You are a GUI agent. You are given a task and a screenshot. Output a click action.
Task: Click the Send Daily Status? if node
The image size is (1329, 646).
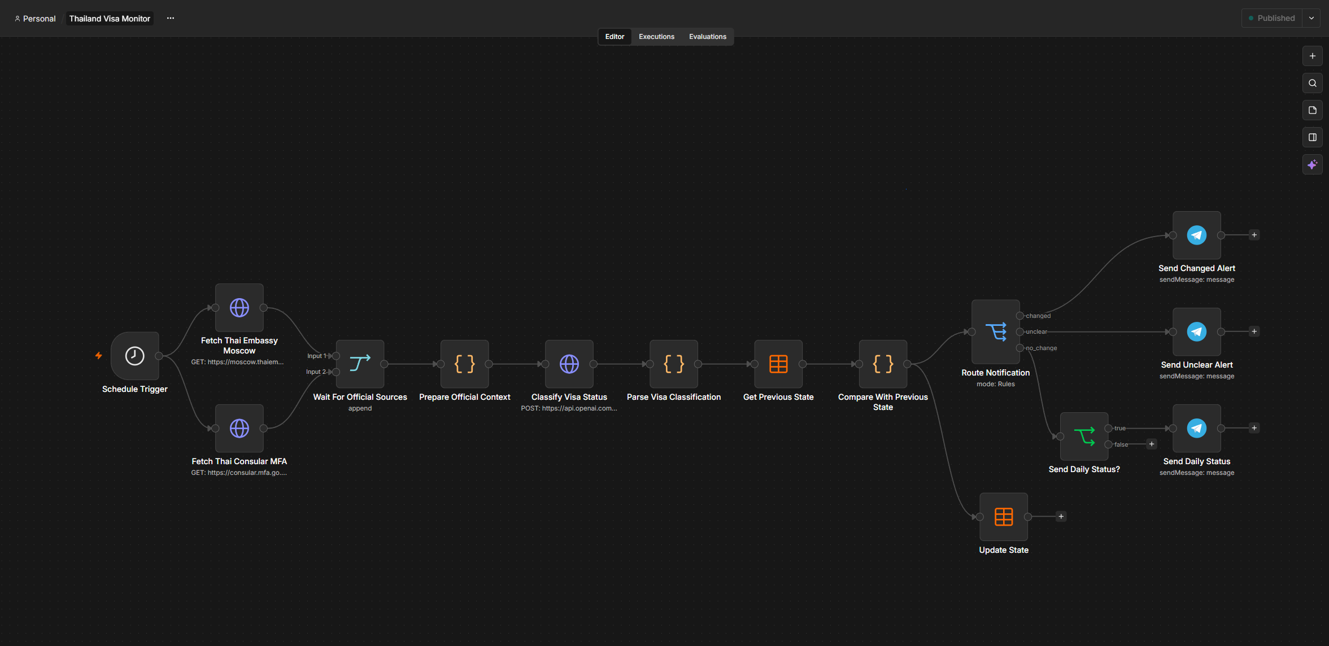(x=1084, y=437)
